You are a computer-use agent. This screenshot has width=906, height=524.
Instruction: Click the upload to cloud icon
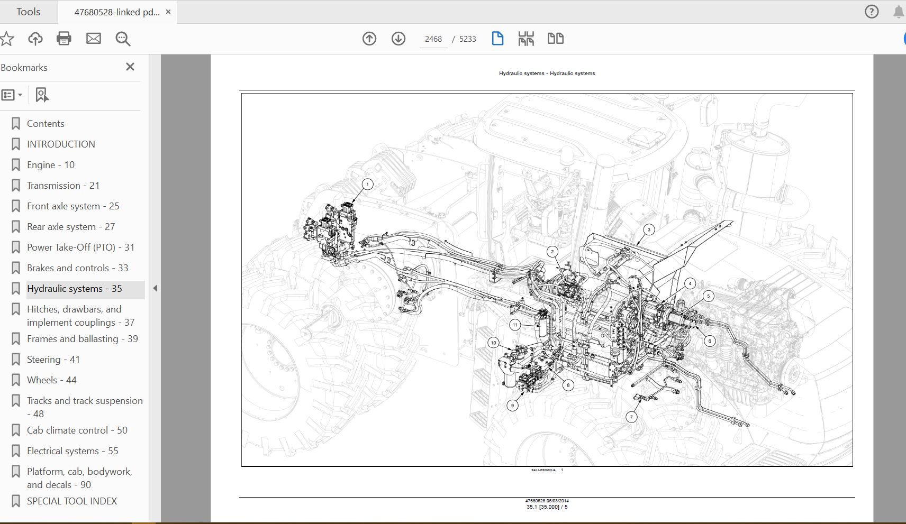[35, 39]
